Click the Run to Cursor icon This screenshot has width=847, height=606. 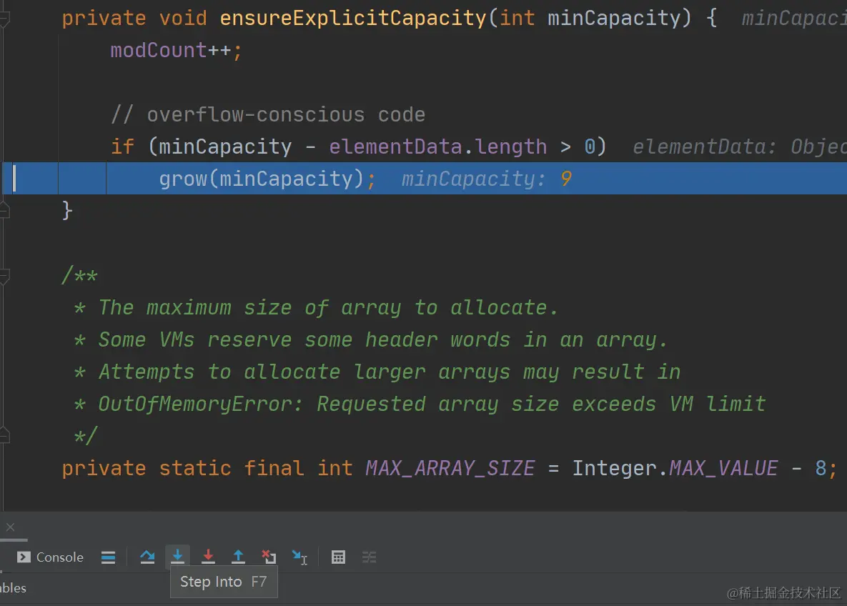(299, 557)
